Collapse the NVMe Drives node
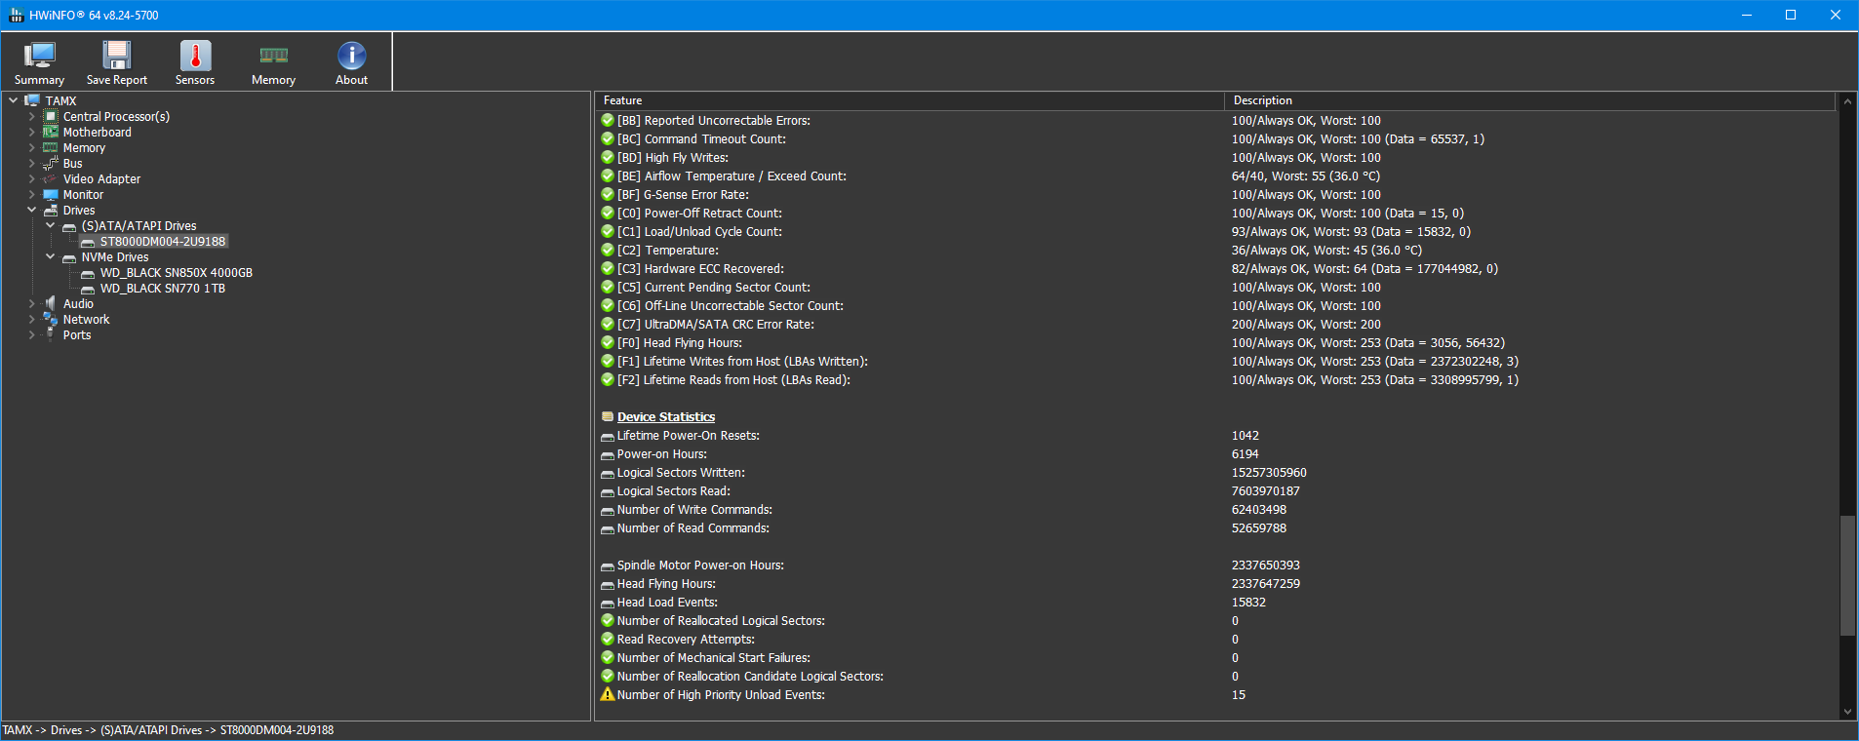The image size is (1859, 741). (x=50, y=256)
